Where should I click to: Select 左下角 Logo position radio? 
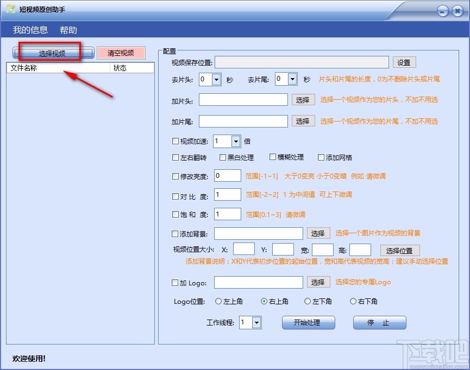(x=307, y=301)
